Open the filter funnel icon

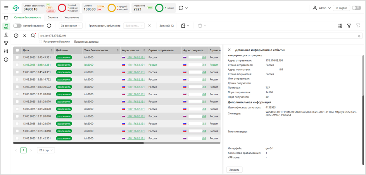[349, 26]
